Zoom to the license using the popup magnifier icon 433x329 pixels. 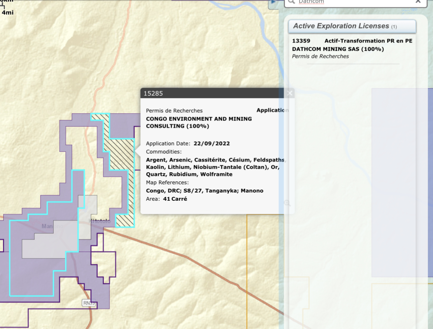287,203
